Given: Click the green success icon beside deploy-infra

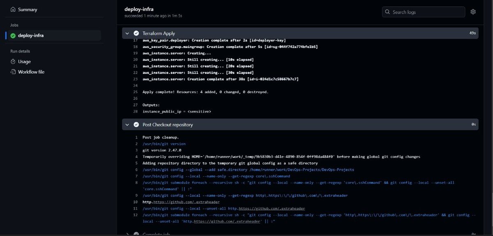Looking at the screenshot, I should point(13,36).
